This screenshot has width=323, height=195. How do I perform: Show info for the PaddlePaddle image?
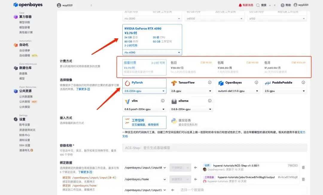pos(303,82)
